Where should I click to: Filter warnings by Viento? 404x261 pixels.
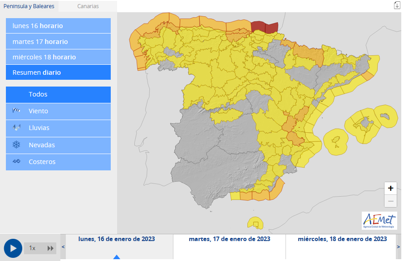tap(58, 111)
